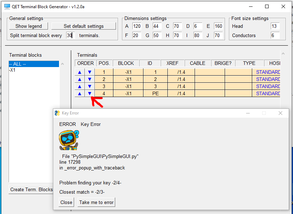Click the Head font size field
Viewport: 293px width, 214px height.
click(x=274, y=26)
